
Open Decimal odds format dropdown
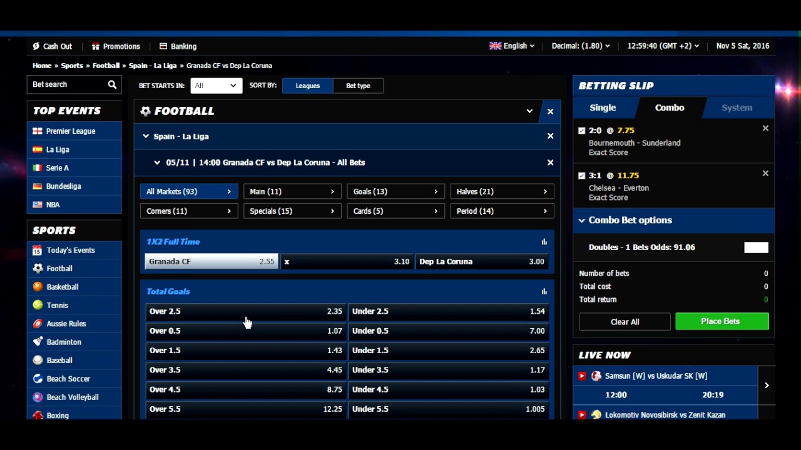580,46
